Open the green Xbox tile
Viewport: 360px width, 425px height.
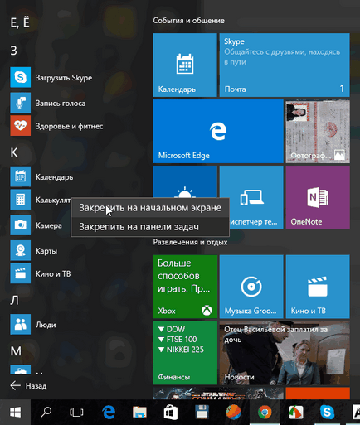(185, 287)
